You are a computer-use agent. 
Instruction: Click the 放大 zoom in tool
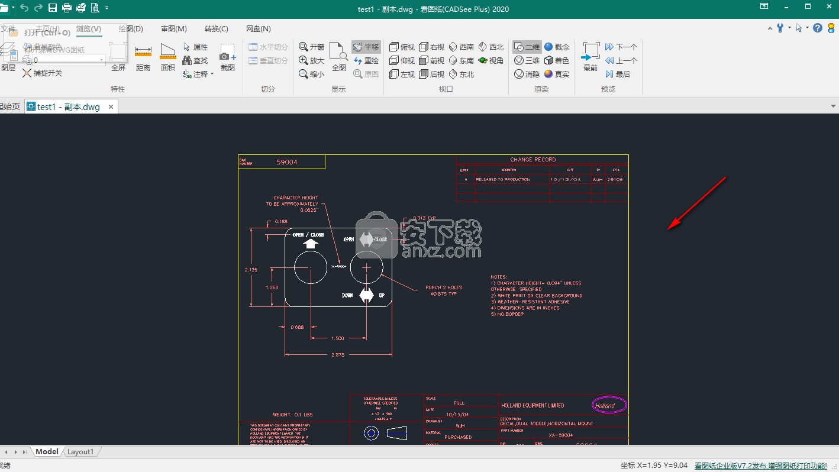click(311, 60)
